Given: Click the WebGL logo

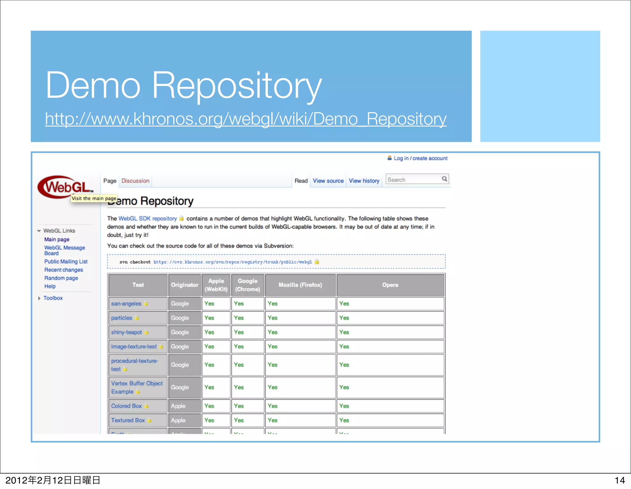Looking at the screenshot, I should pyautogui.click(x=65, y=187).
